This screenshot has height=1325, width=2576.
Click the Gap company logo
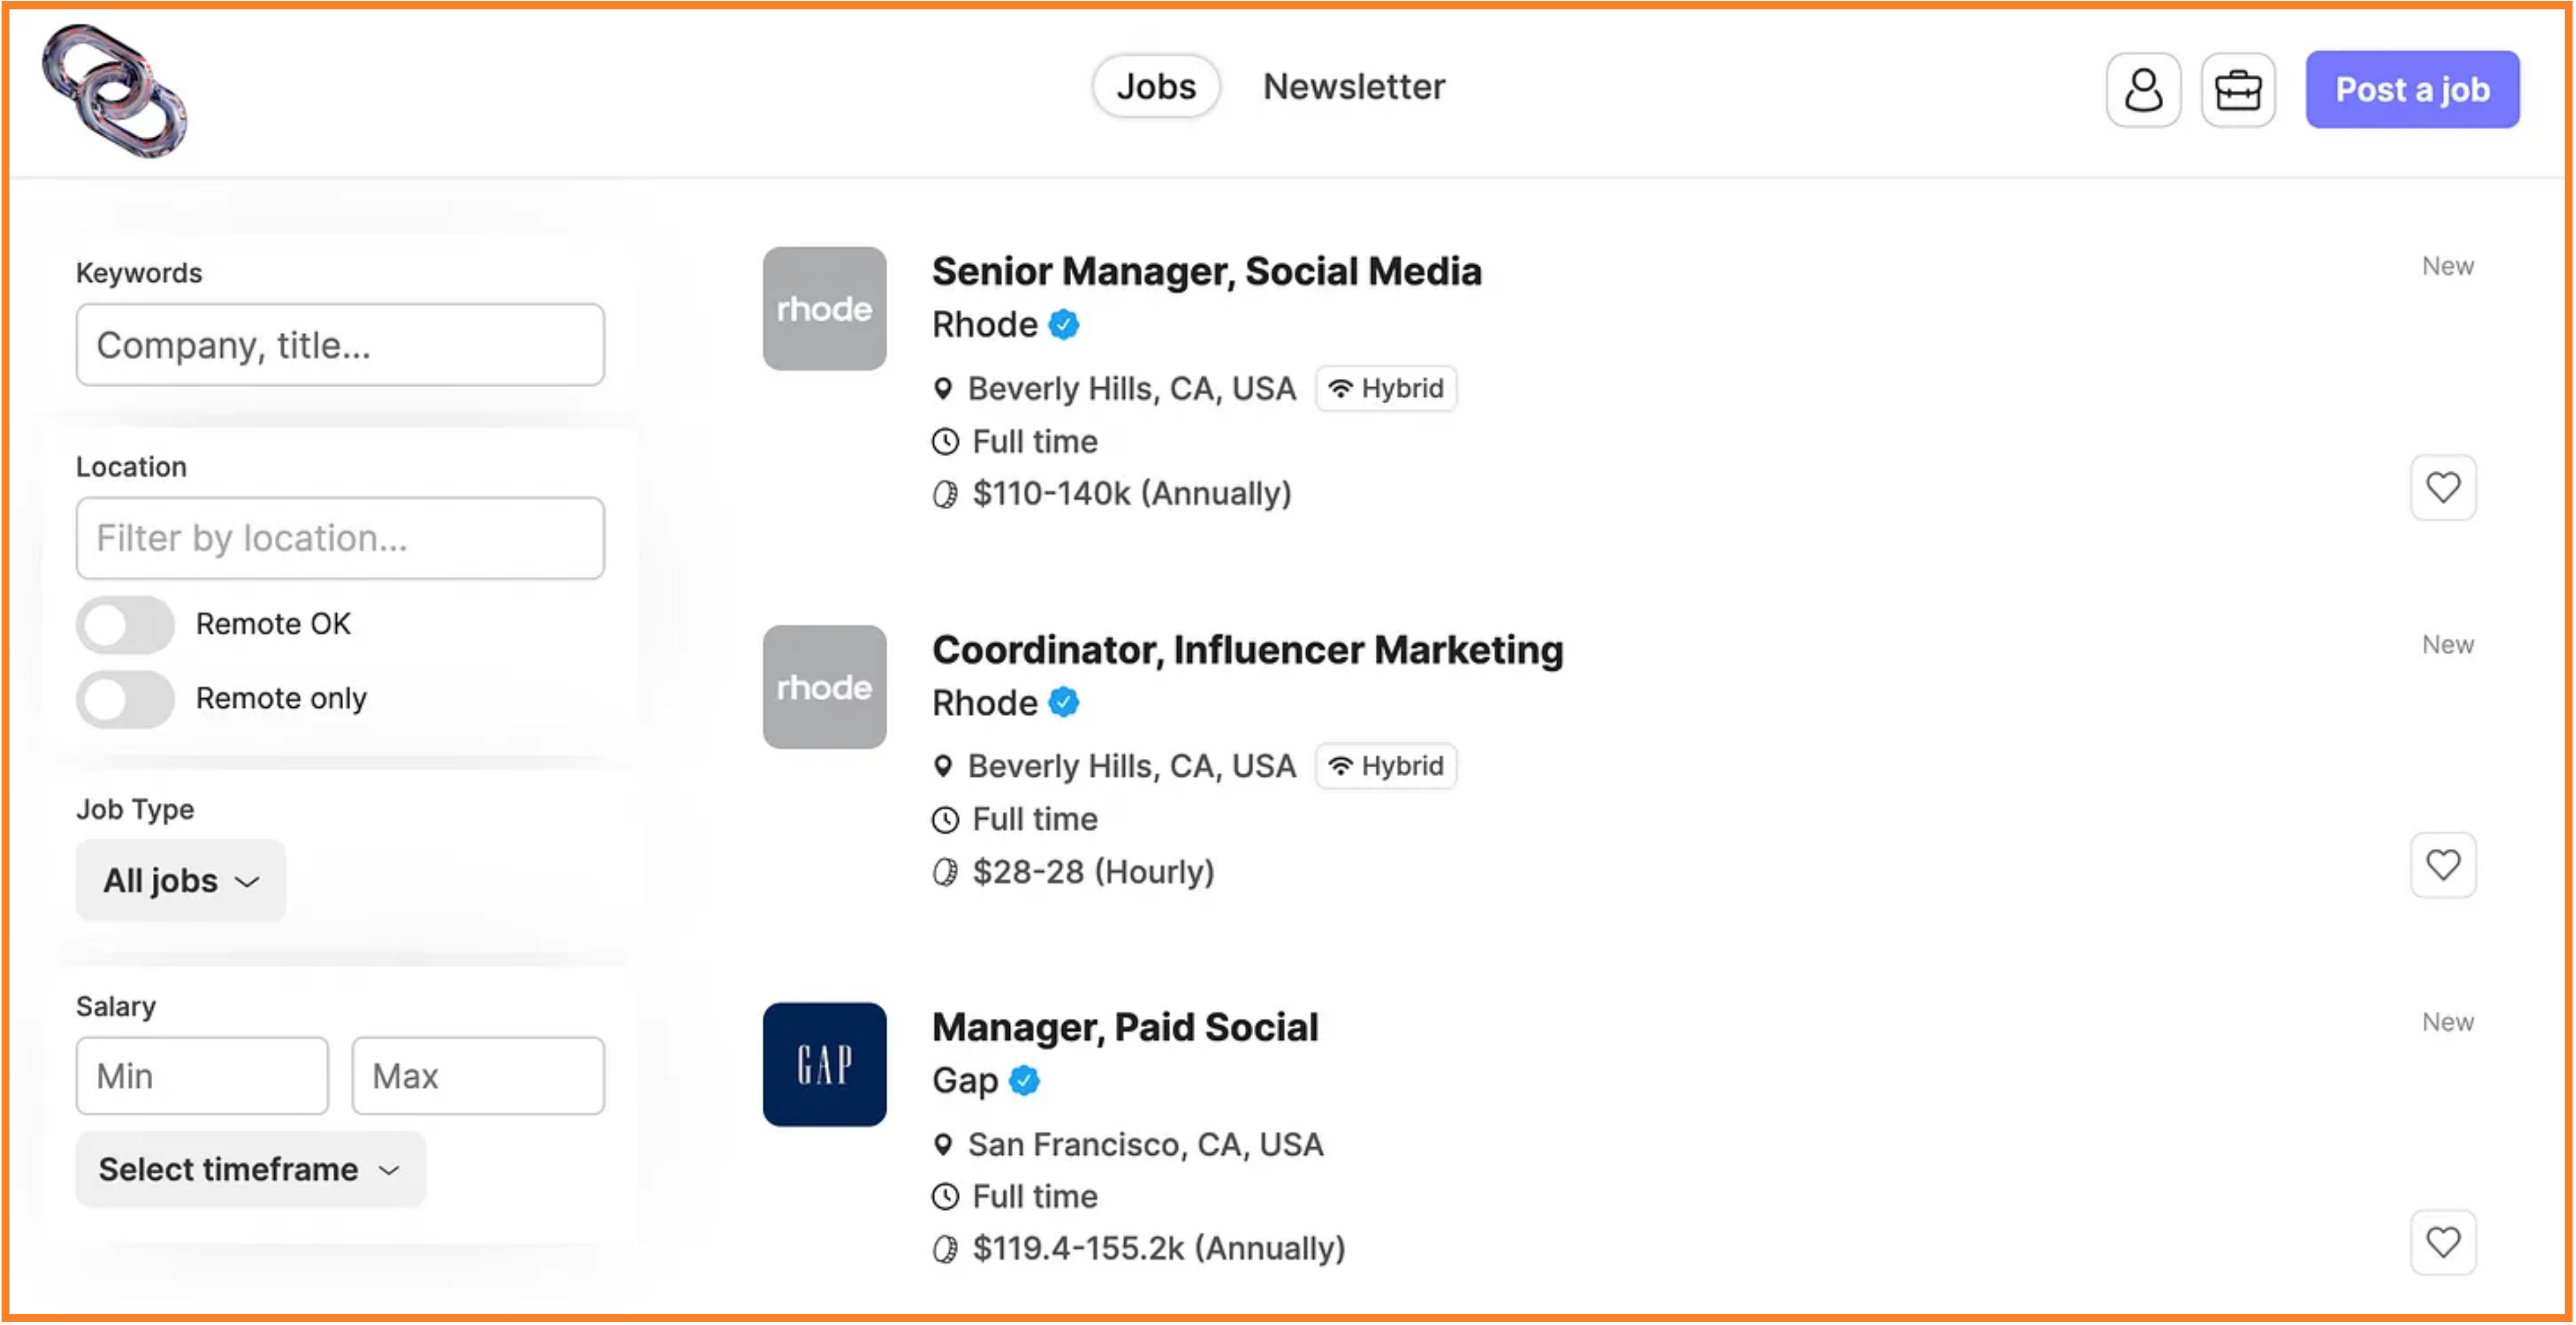pyautogui.click(x=824, y=1065)
